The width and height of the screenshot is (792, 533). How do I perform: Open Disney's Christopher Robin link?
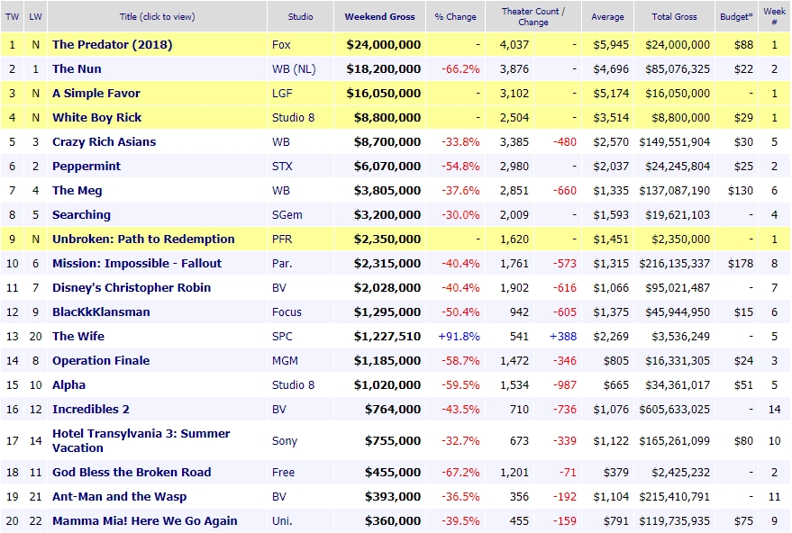tap(132, 288)
